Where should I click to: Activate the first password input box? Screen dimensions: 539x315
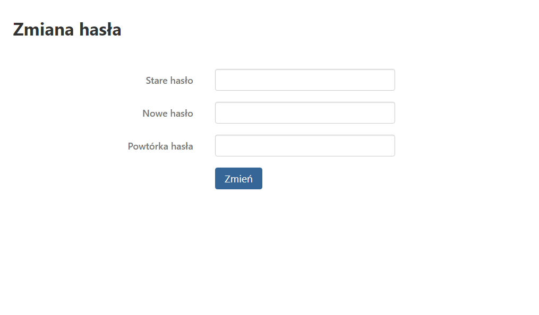305,80
